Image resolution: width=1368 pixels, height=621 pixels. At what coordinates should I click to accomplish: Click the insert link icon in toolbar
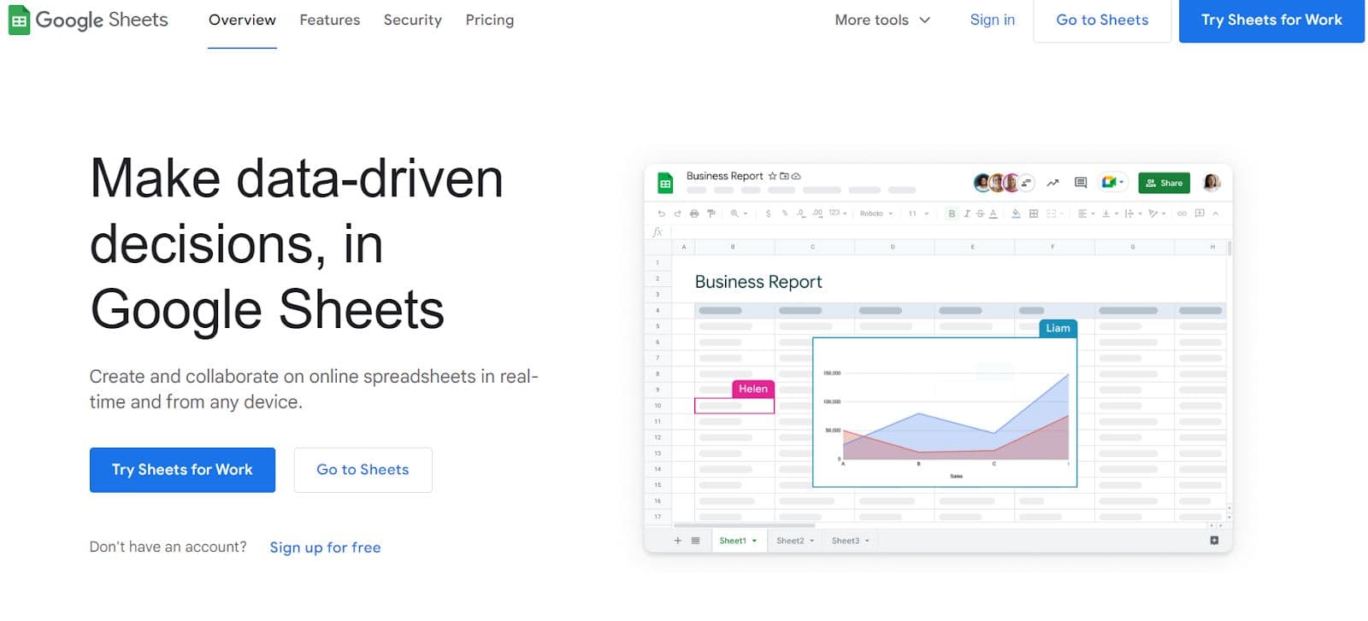1182,214
